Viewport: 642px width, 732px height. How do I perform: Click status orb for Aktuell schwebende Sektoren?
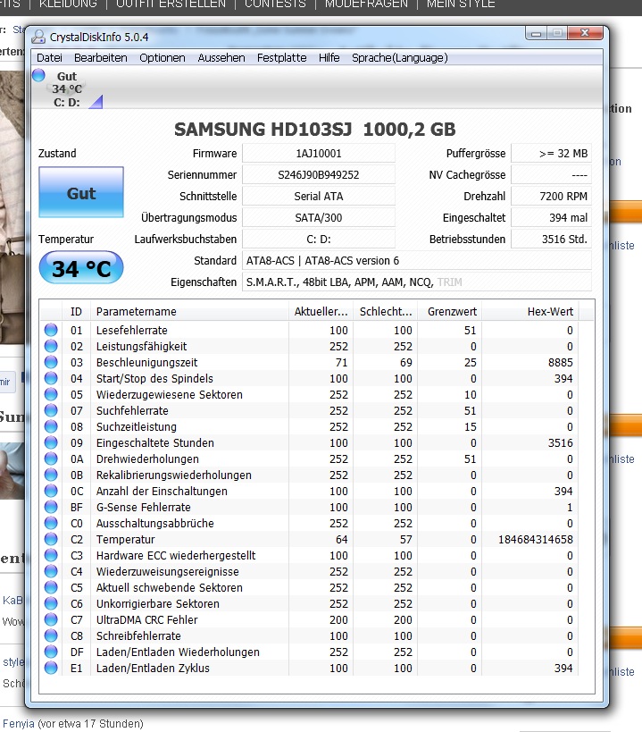(51, 588)
